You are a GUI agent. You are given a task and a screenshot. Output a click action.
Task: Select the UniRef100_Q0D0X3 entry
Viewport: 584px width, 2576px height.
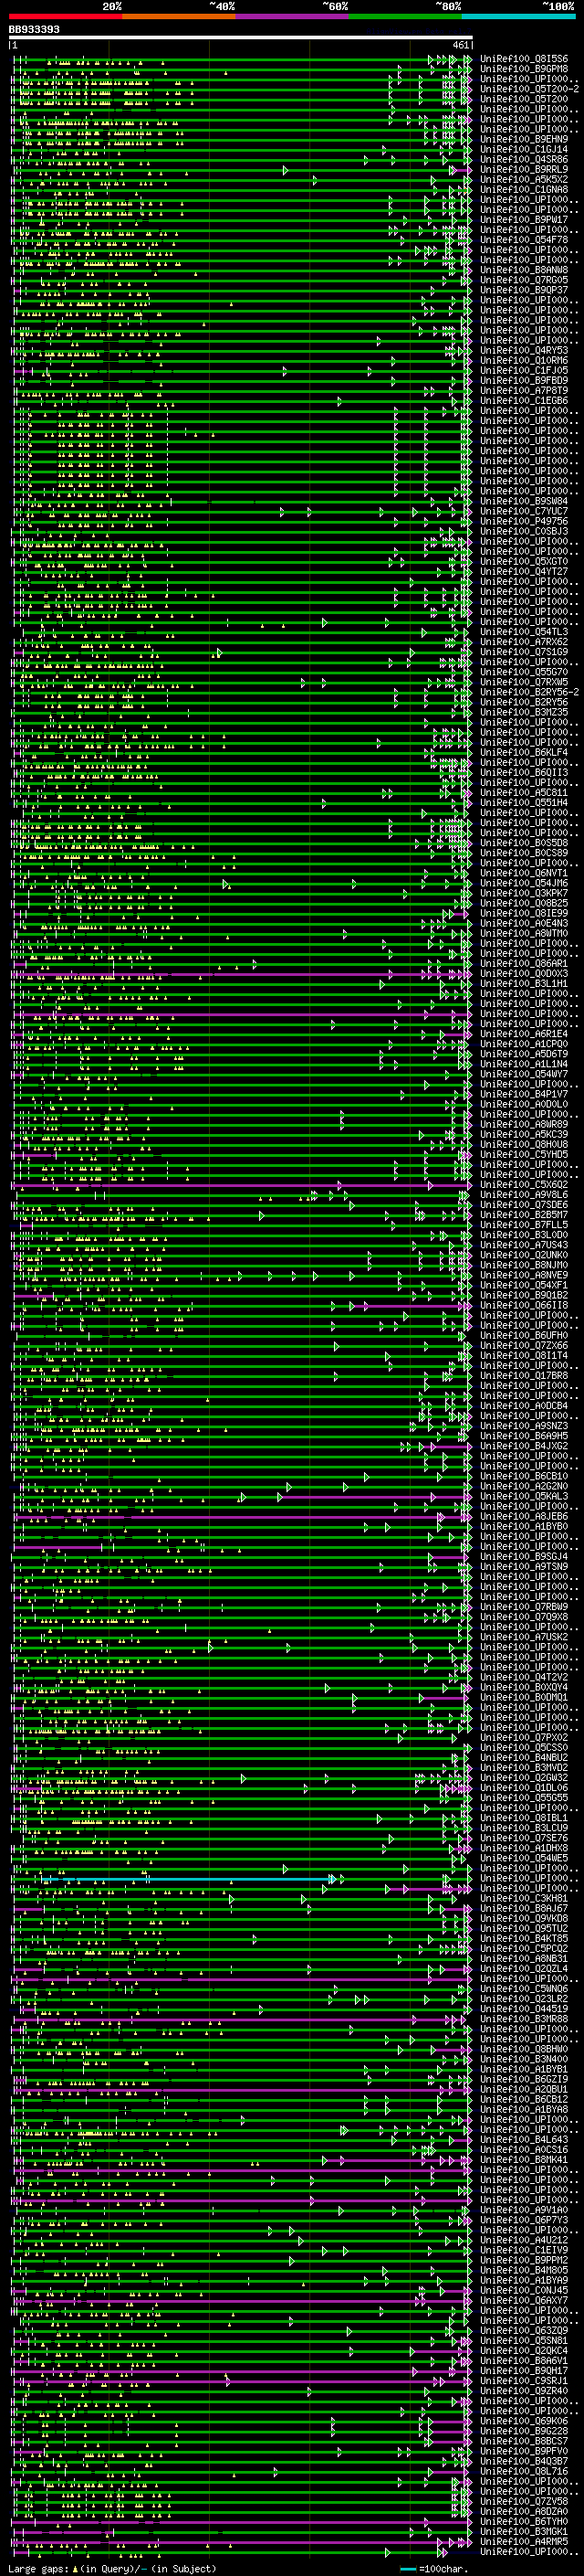pos(523,974)
